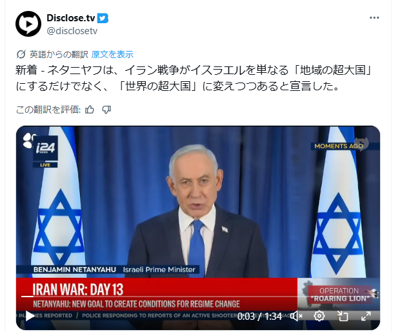This screenshot has width=420, height=332.
Task: Open the Disclose.tv profile avatar
Action: pos(28,24)
